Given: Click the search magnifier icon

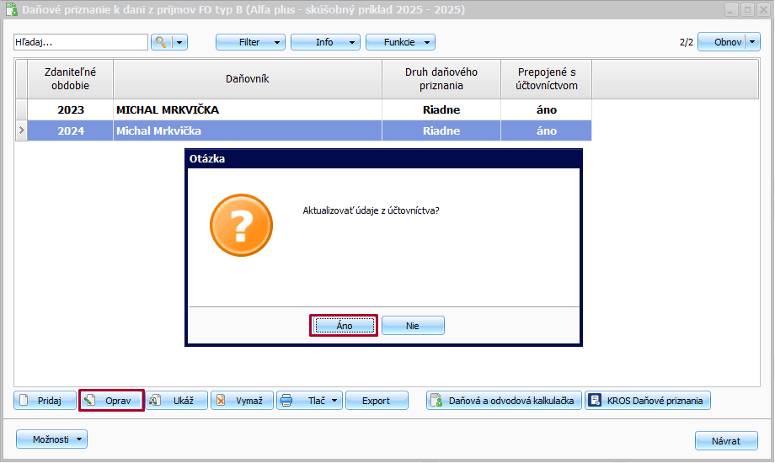Looking at the screenshot, I should [161, 42].
